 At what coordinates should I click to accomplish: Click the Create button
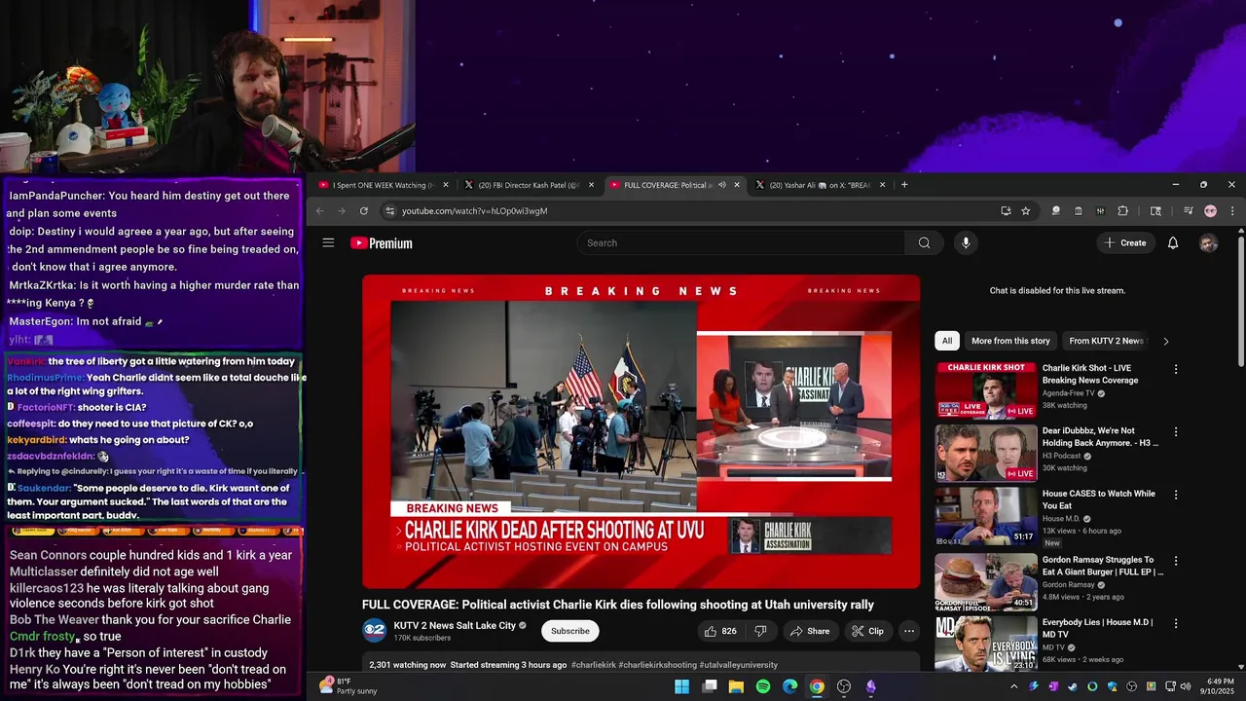coord(1125,242)
